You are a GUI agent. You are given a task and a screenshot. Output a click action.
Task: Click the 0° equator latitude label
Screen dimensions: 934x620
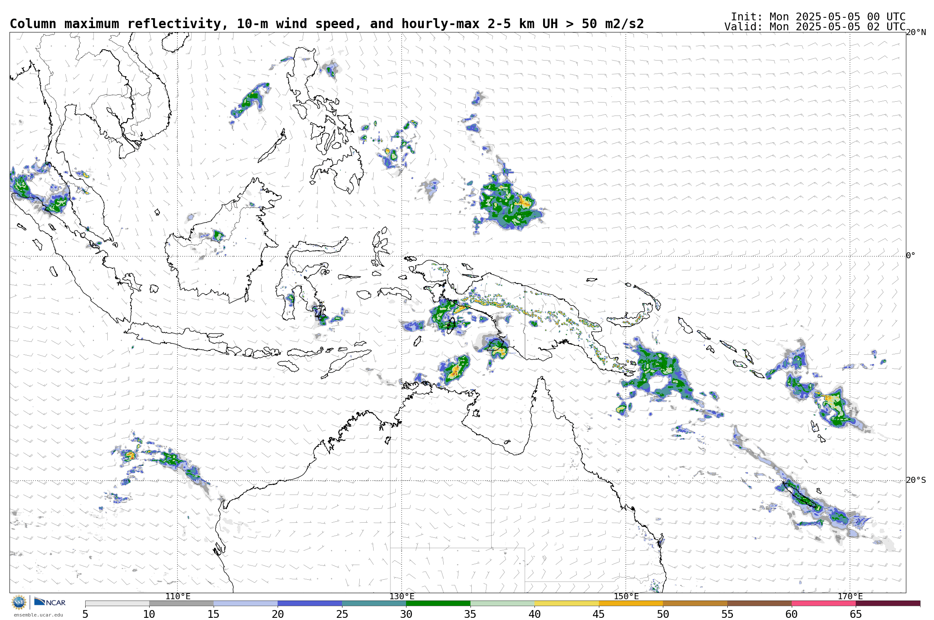(x=911, y=256)
